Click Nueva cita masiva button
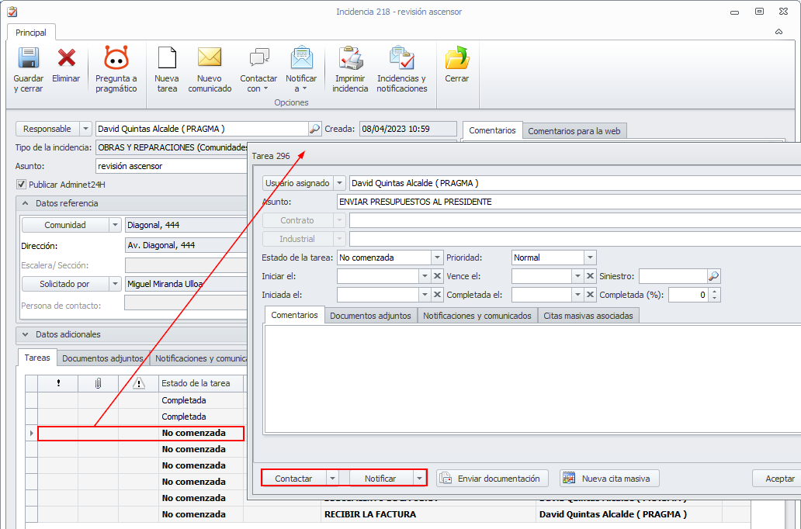The height and width of the screenshot is (529, 801). tap(609, 479)
